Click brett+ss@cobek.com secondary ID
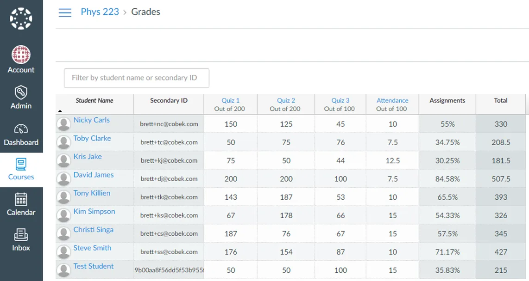 (169, 252)
